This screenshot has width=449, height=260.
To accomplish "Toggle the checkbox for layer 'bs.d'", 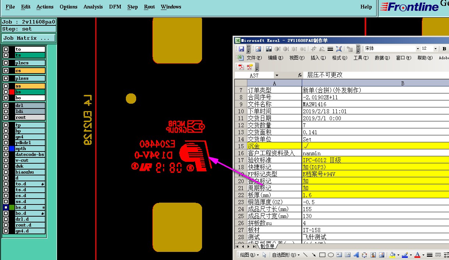I will tap(6, 207).
